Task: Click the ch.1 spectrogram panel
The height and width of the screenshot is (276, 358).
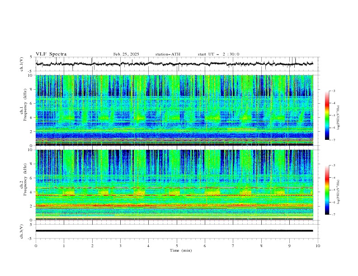Action: [x=174, y=110]
